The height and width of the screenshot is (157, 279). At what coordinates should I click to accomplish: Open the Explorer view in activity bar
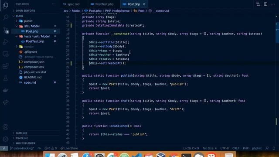(x=6, y=6)
